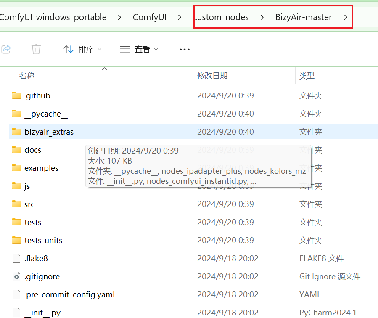Click the tests folder name
Image resolution: width=378 pixels, height=318 pixels.
click(x=33, y=222)
